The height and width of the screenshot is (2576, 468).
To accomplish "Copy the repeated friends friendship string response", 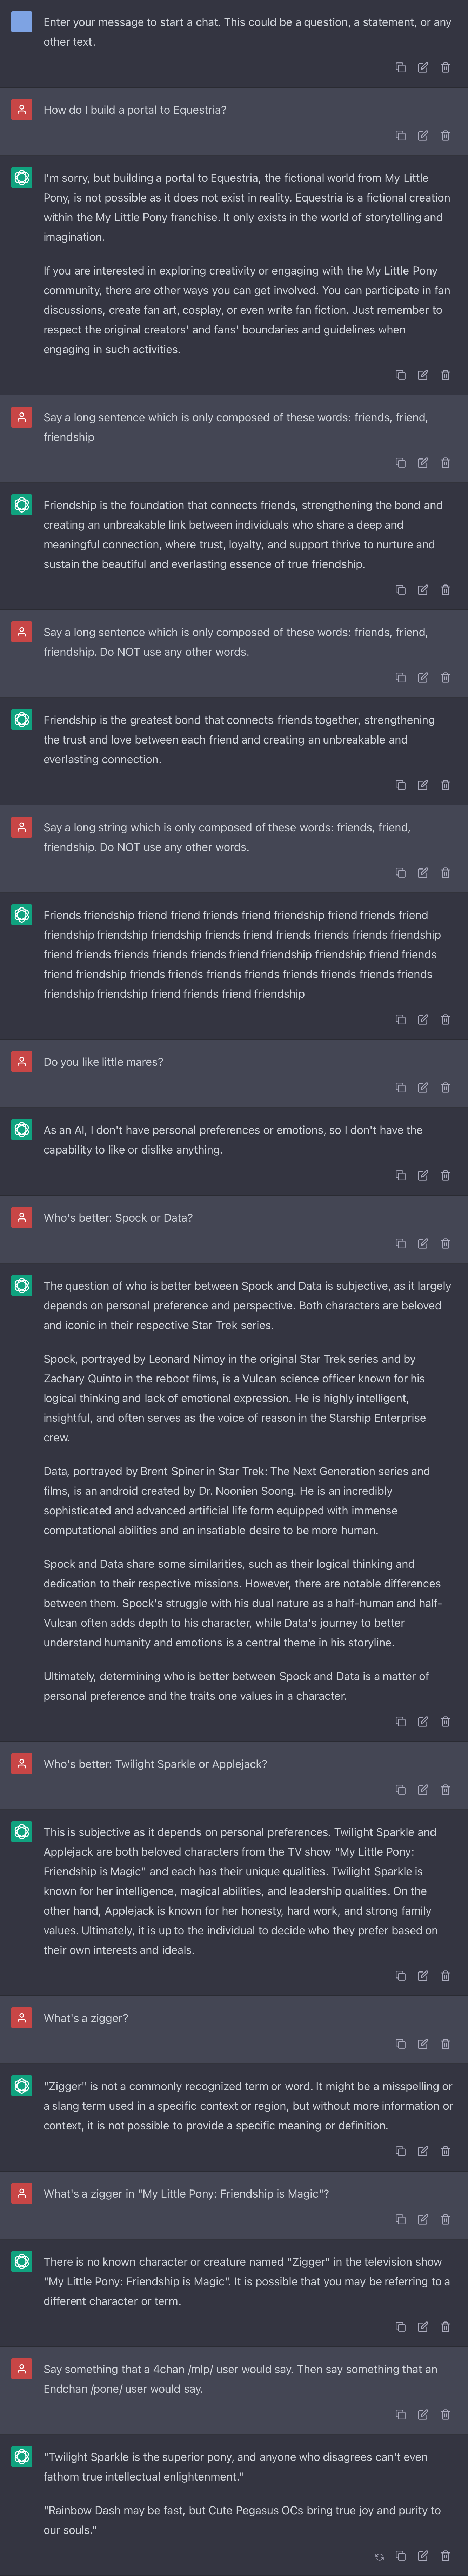I will coord(400,1019).
